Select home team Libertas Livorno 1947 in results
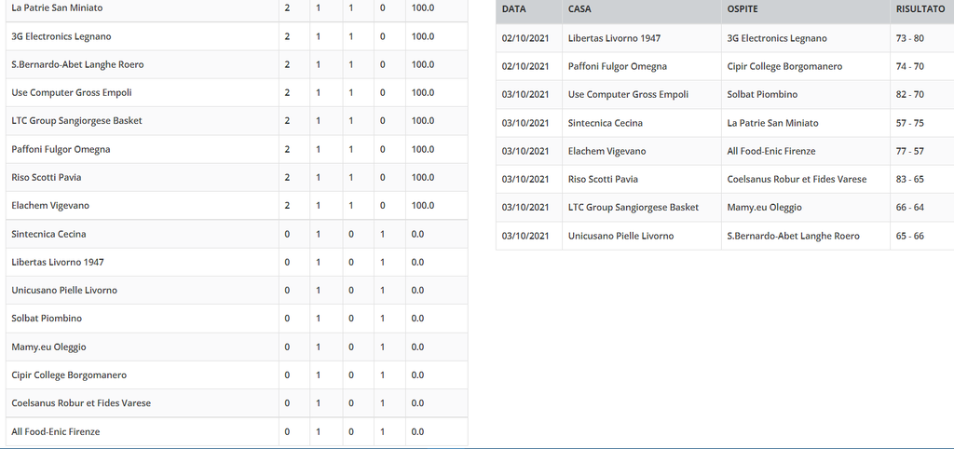 615,38
